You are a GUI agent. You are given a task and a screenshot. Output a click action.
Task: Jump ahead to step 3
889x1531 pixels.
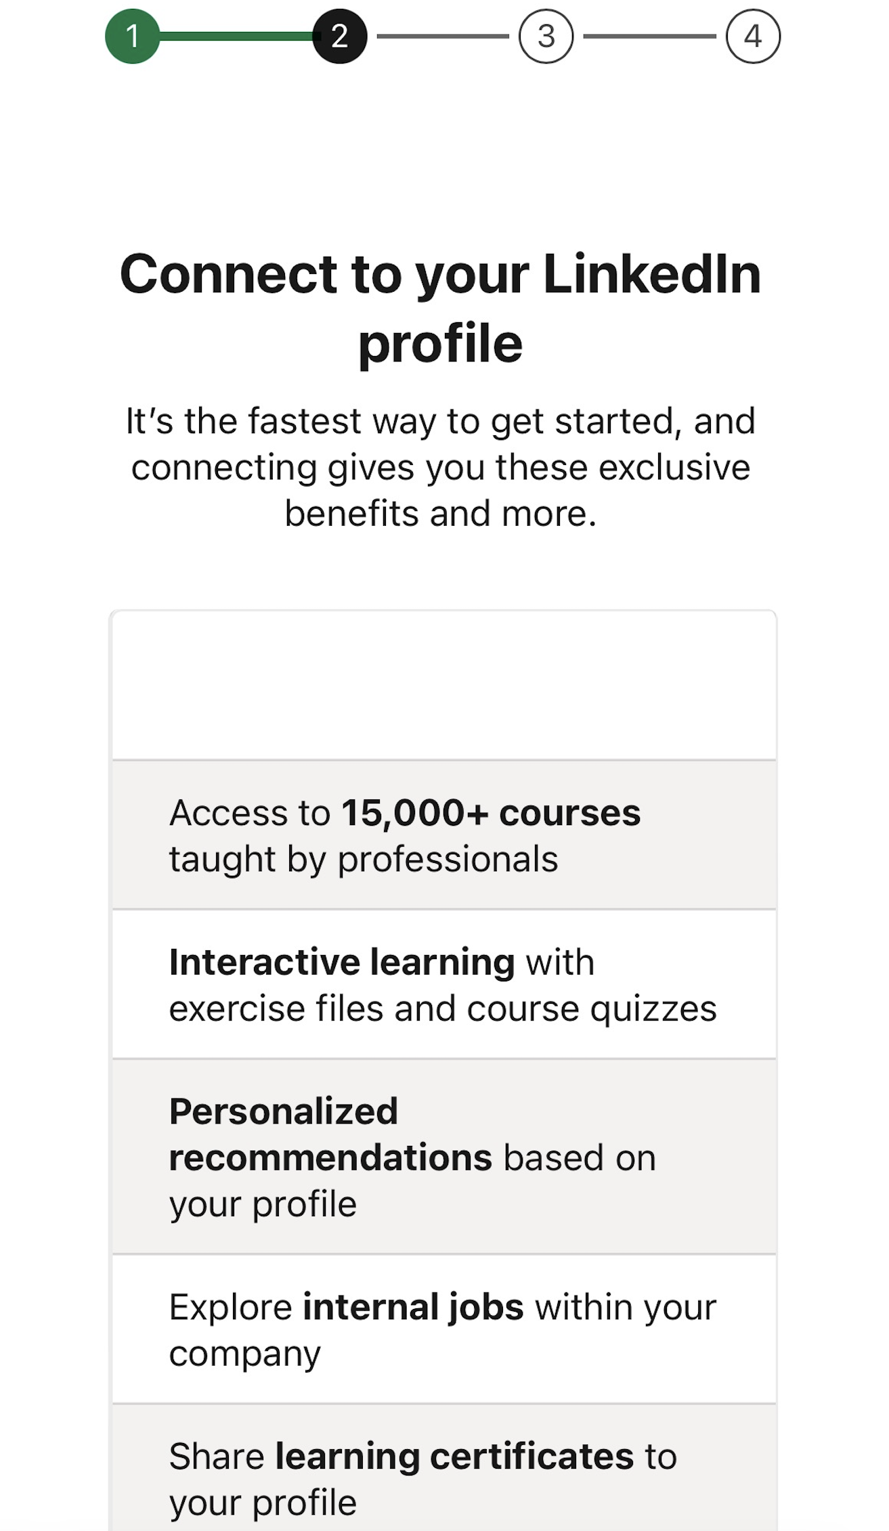[x=546, y=37]
